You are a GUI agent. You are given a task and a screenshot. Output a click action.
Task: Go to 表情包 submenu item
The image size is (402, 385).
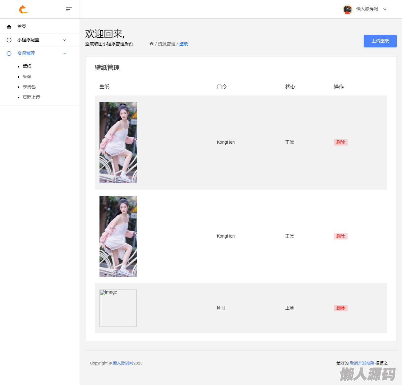[x=29, y=87]
